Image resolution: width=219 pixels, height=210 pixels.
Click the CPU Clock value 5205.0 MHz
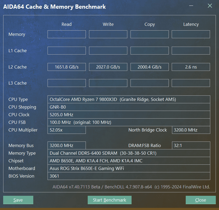[x=129, y=115]
